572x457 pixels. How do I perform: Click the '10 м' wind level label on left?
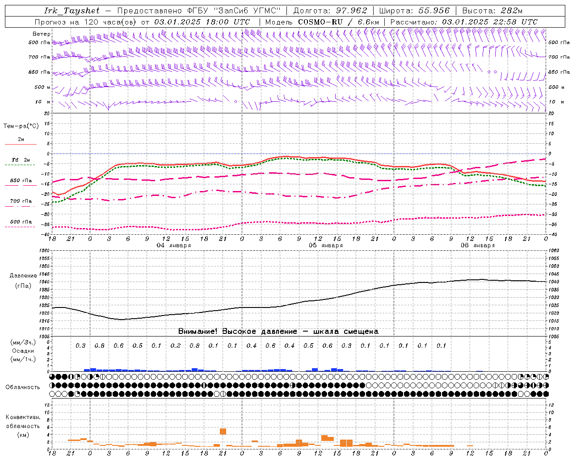click(x=42, y=102)
